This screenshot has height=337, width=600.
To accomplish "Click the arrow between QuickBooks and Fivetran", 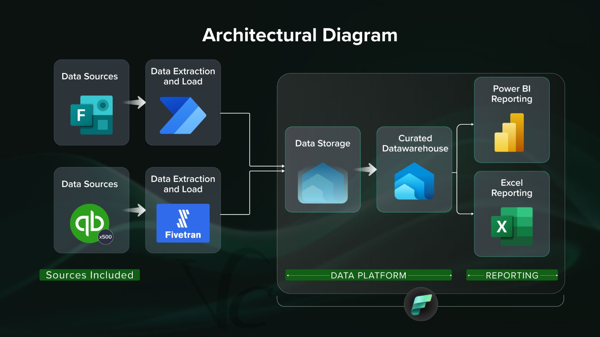I will (x=135, y=210).
